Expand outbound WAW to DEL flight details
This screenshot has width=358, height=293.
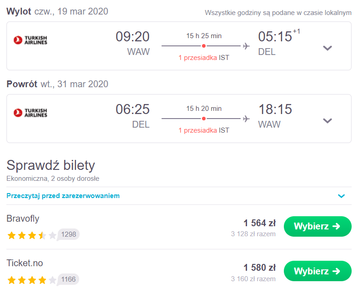point(328,48)
